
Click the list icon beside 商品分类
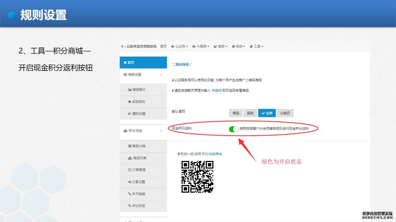click(130, 146)
